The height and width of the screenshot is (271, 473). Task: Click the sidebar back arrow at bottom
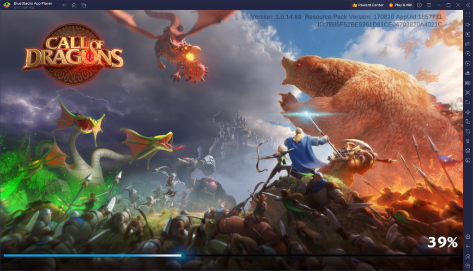click(467, 246)
